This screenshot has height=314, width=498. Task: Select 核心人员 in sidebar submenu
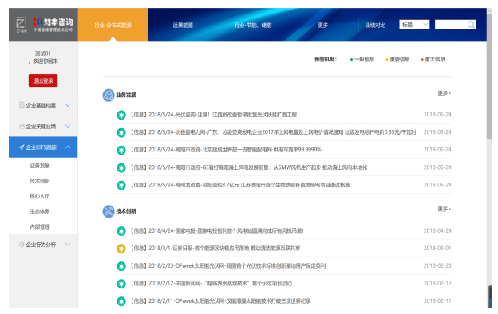[40, 196]
